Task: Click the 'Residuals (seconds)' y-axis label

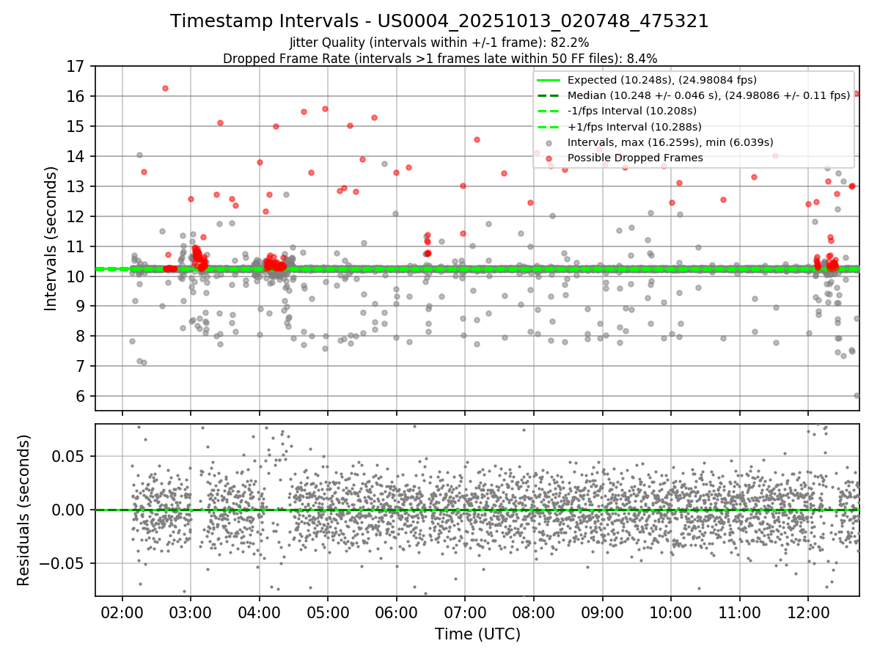Action: coord(24,510)
